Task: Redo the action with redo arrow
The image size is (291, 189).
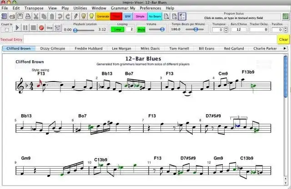Action: coord(68,16)
